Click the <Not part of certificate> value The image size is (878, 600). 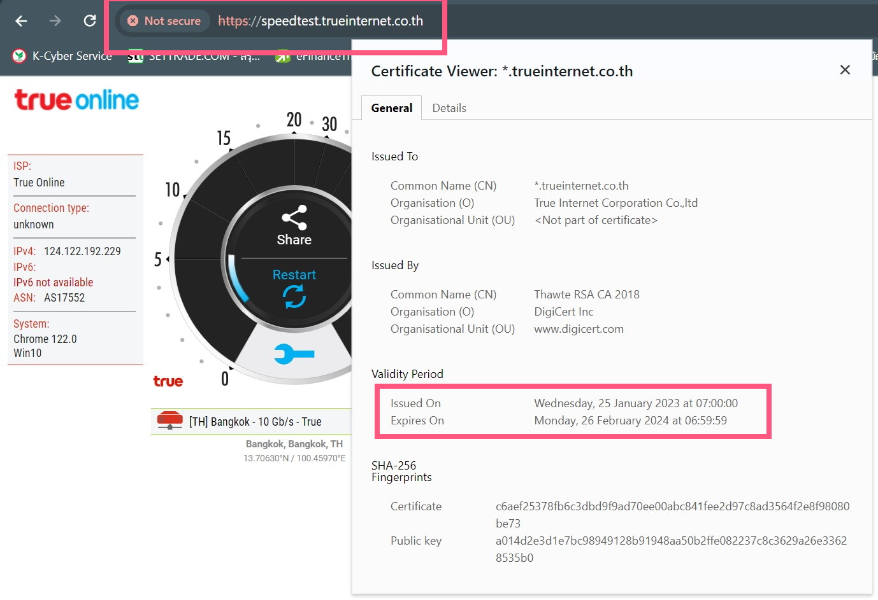coord(596,220)
